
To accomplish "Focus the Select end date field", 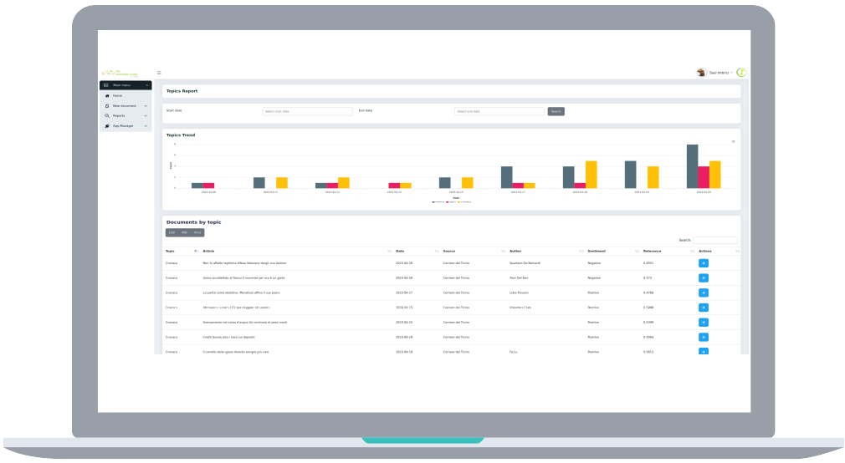I will (499, 111).
